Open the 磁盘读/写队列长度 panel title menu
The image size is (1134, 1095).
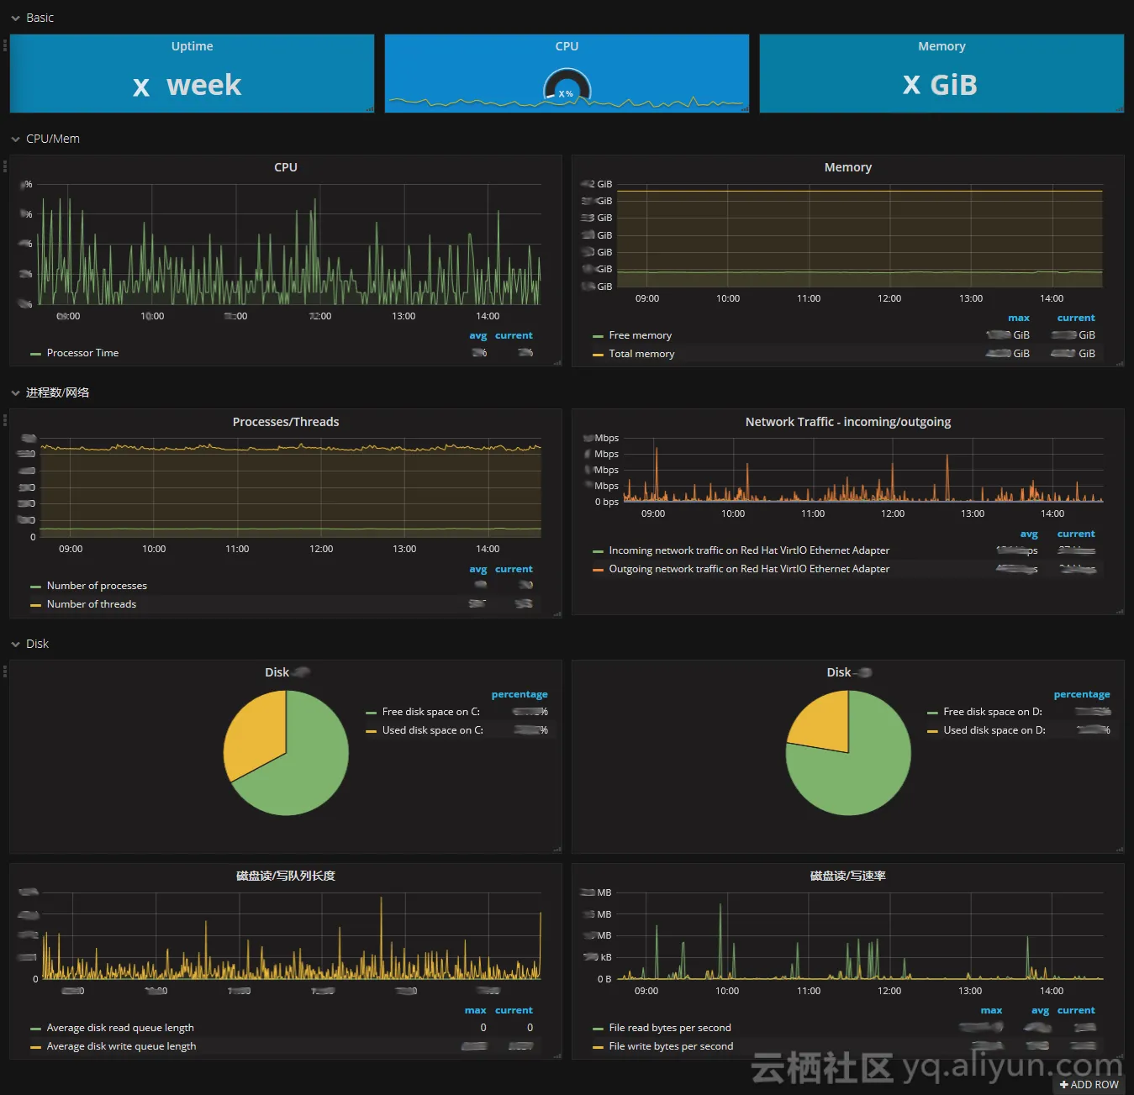coord(286,876)
